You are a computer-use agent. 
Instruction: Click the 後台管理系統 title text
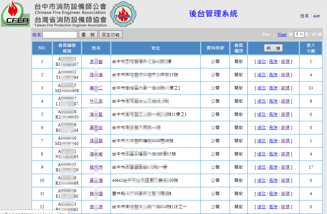coord(213,14)
